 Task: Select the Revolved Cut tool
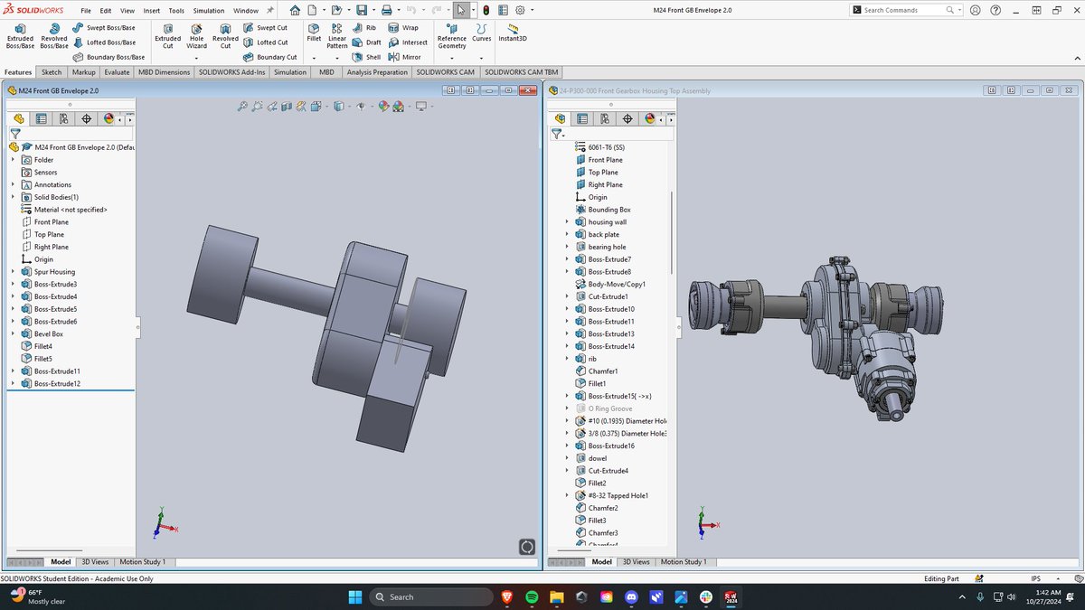pyautogui.click(x=225, y=36)
